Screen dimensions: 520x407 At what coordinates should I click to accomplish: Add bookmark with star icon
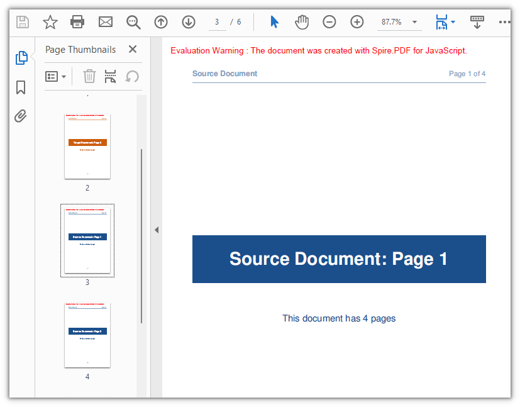point(50,22)
